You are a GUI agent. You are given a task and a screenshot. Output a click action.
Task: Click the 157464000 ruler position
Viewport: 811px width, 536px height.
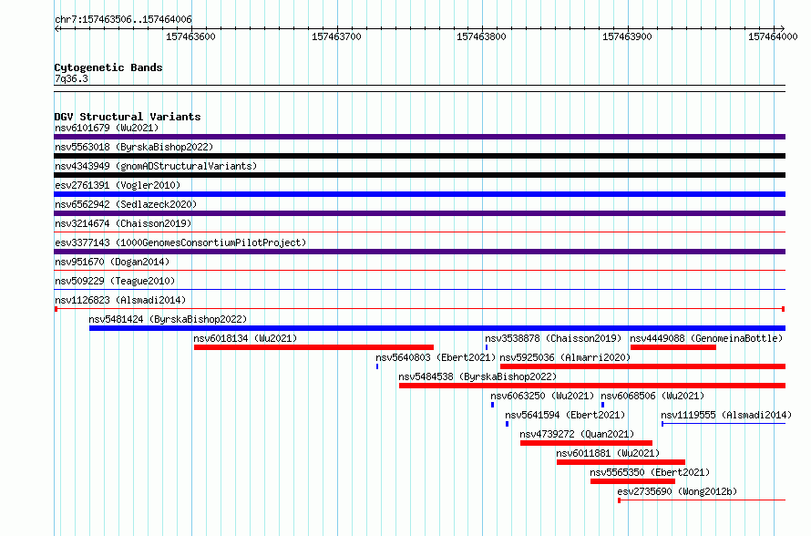click(774, 36)
